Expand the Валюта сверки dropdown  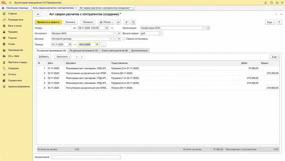pyautogui.click(x=161, y=33)
